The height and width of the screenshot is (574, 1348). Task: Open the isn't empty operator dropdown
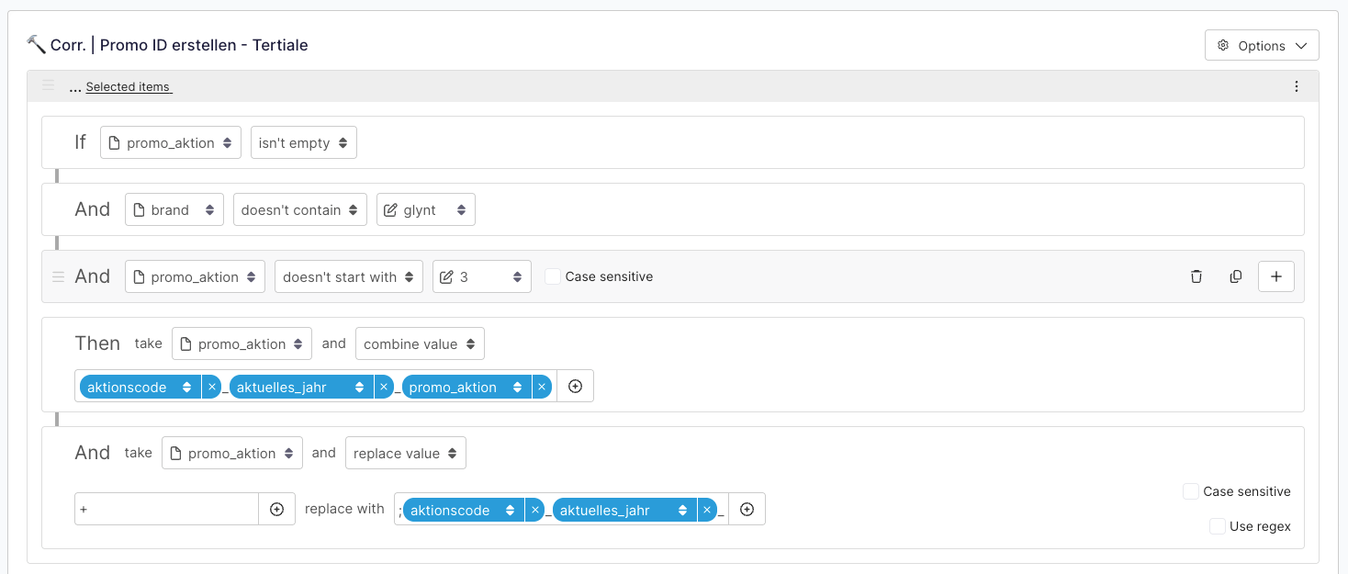(304, 142)
